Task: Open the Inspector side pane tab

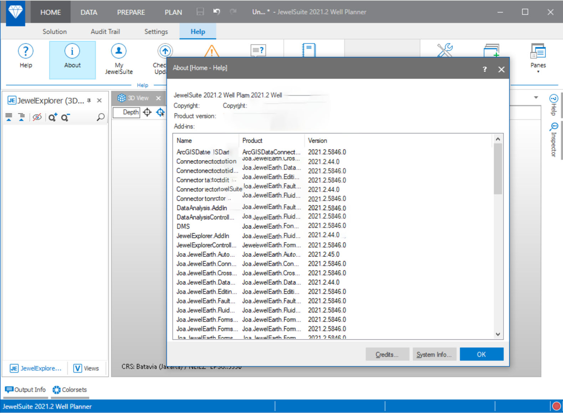Action: pos(554,139)
